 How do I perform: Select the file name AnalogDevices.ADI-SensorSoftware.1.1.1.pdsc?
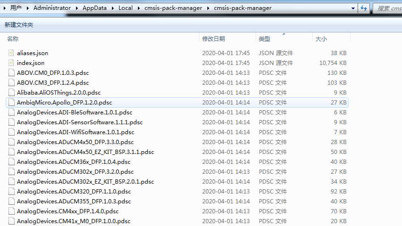[x=80, y=122]
